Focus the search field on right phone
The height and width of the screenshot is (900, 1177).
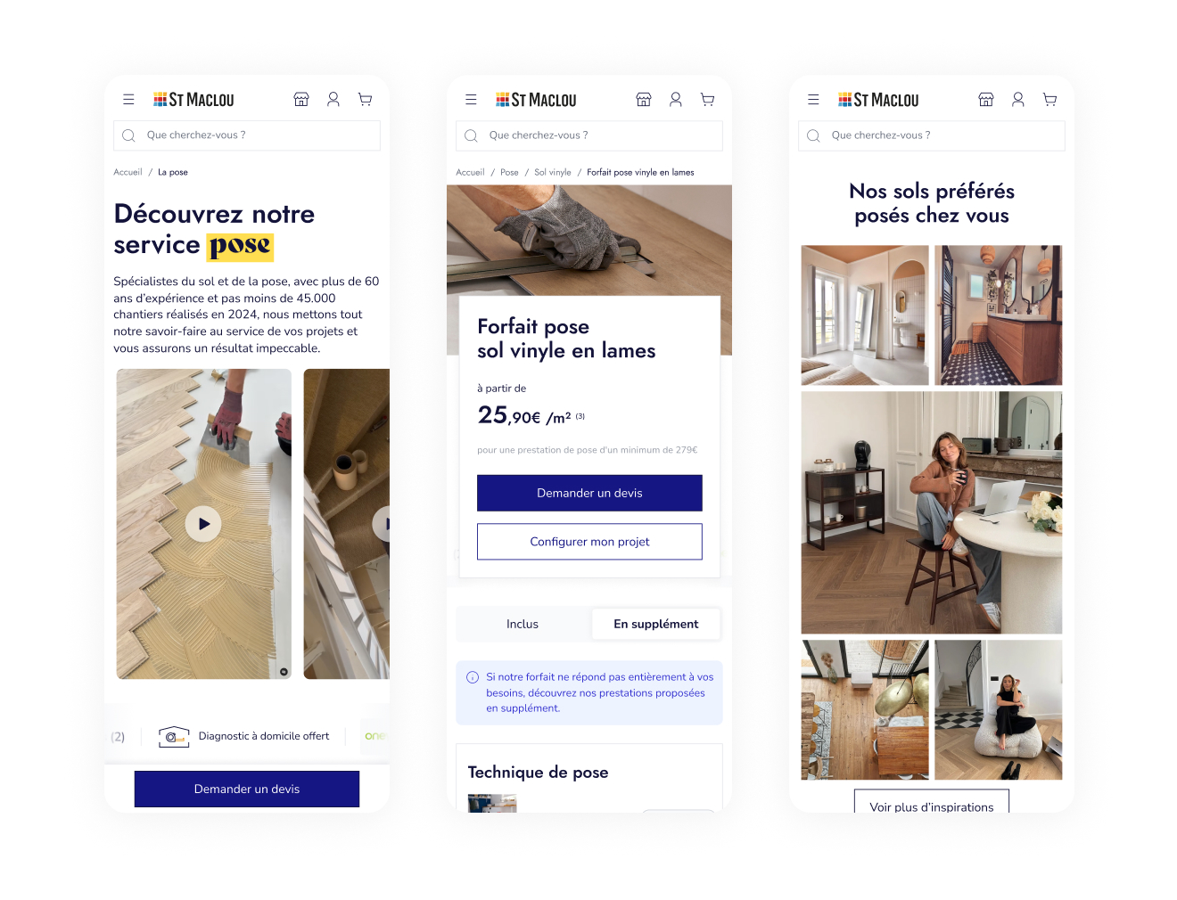(x=932, y=135)
